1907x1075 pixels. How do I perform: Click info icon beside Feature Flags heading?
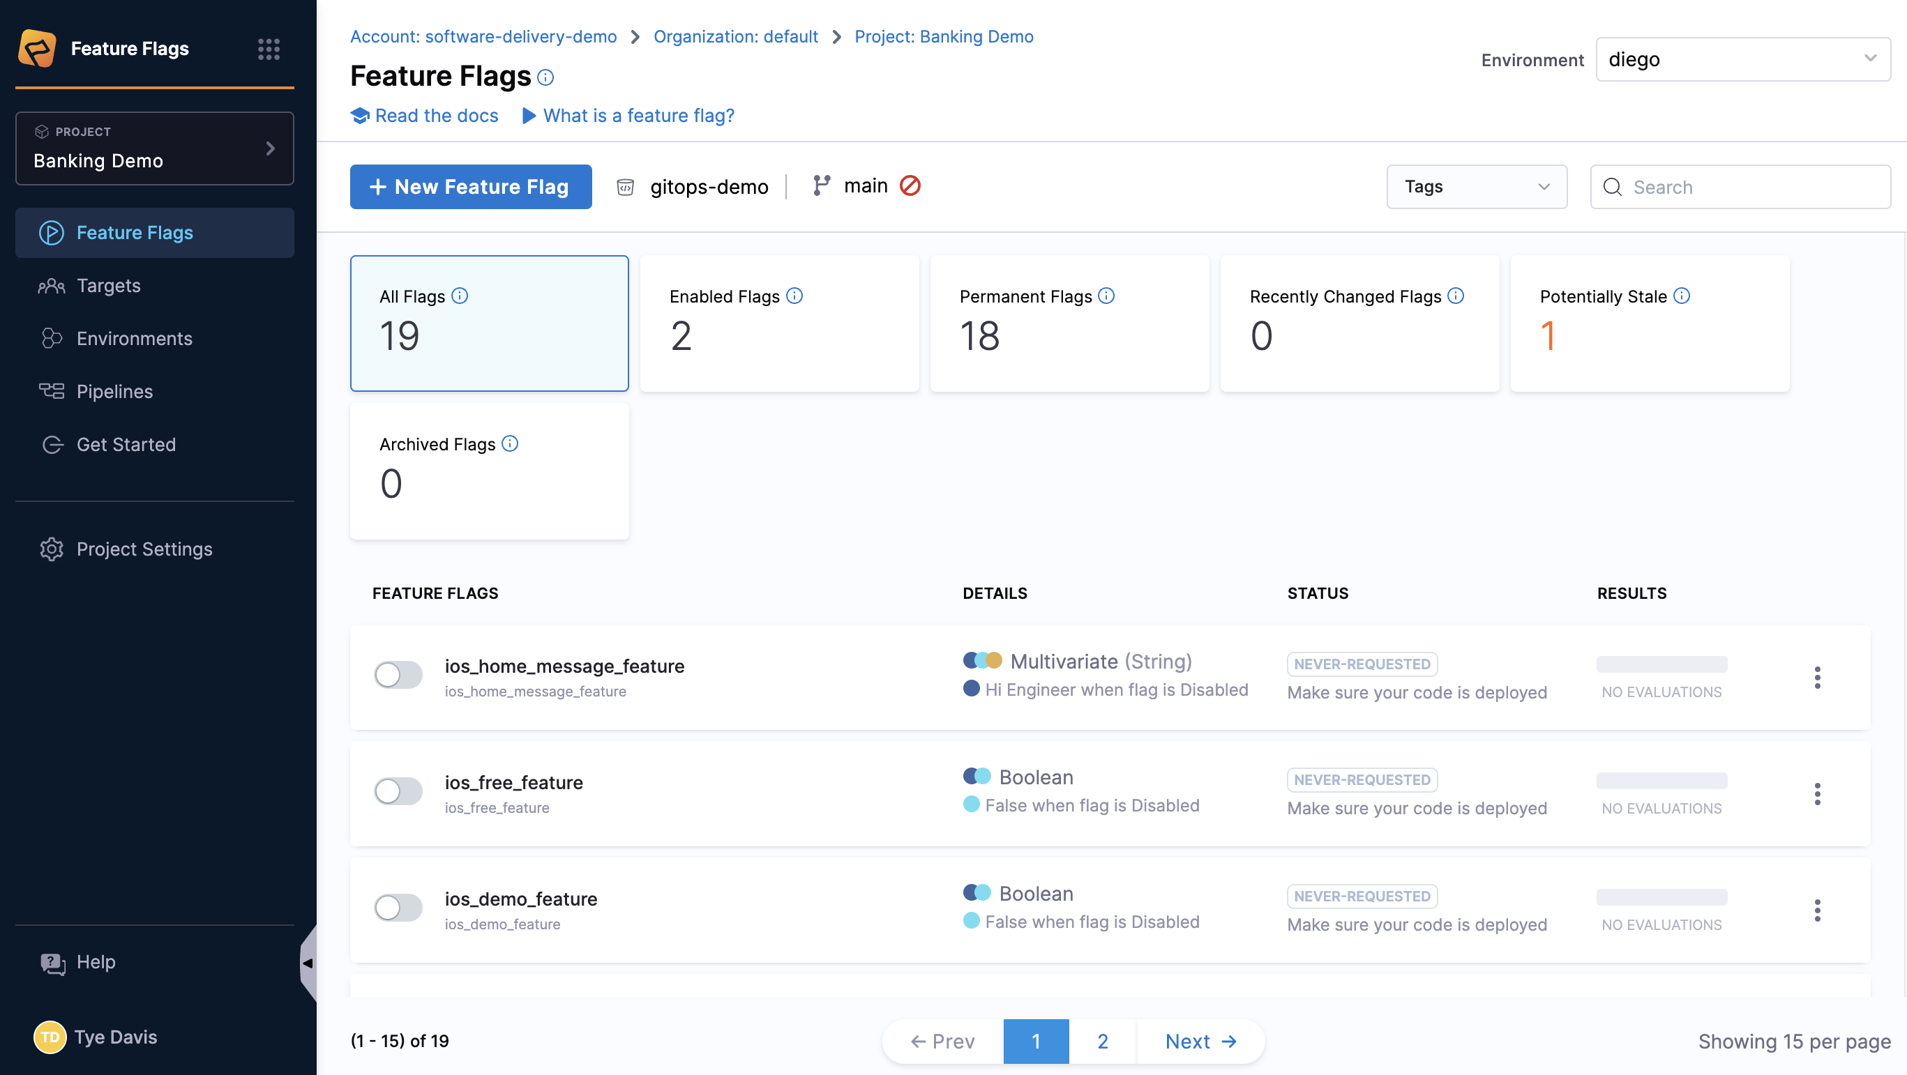(x=545, y=77)
